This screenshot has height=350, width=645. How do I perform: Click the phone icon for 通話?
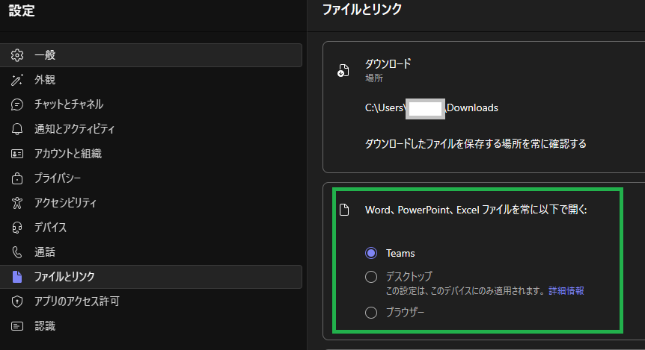point(17,252)
